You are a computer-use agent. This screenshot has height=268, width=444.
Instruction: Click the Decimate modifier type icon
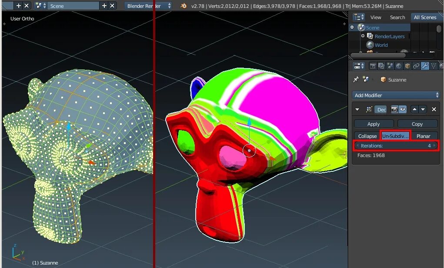click(369, 109)
